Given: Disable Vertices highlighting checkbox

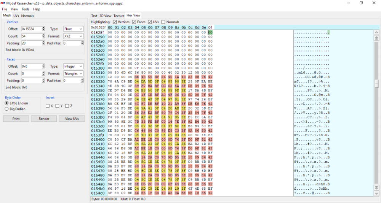Looking at the screenshot, I should (x=115, y=22).
